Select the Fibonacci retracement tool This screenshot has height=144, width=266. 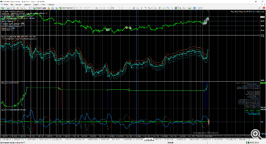click(138, 8)
